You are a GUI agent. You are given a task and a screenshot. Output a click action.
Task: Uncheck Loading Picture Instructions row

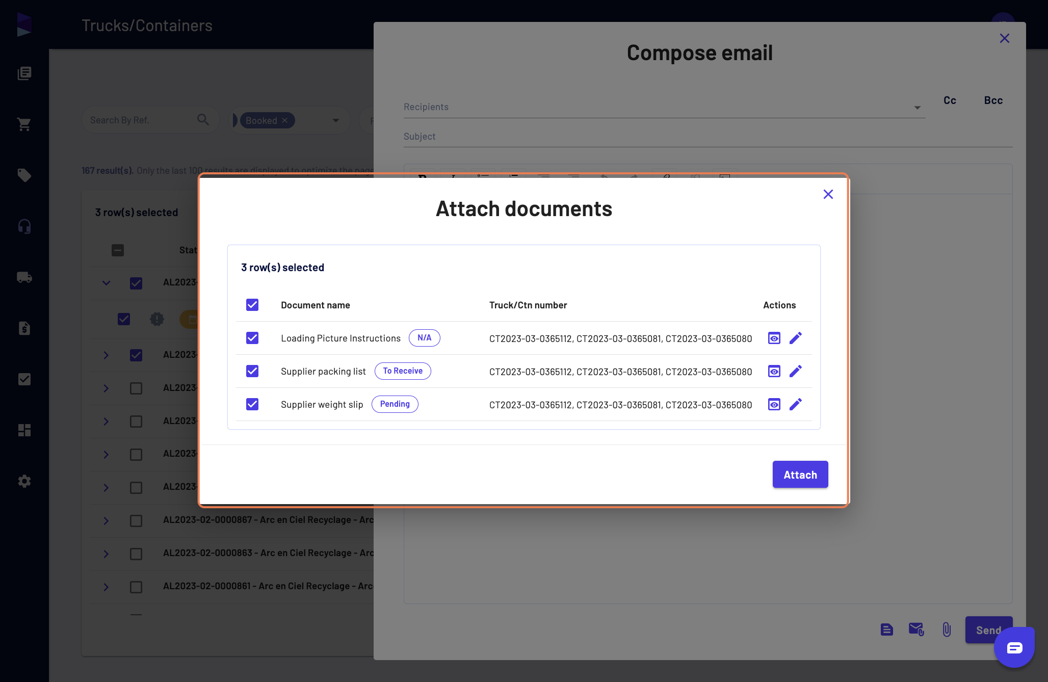pyautogui.click(x=252, y=338)
